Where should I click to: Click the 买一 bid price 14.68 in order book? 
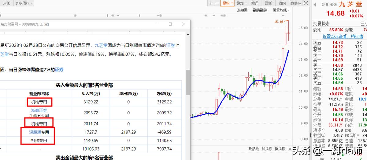(337, 65)
